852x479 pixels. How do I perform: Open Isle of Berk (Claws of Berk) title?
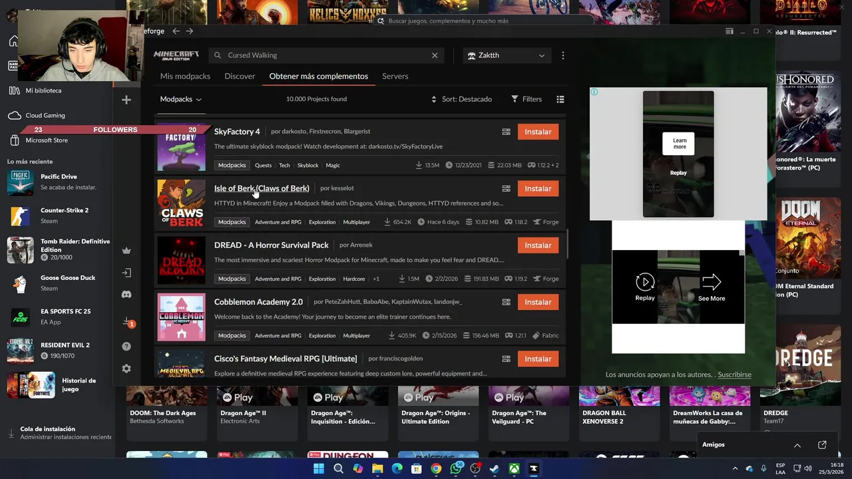pos(262,188)
